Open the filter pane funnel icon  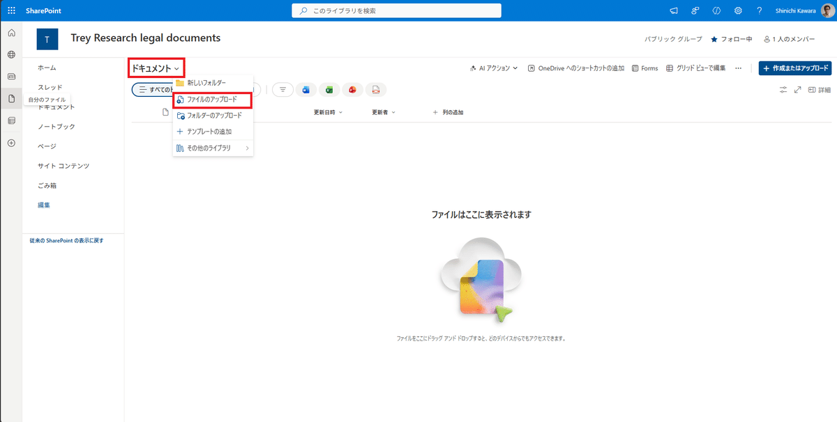point(282,89)
